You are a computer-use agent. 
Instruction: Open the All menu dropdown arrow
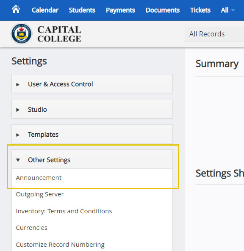pos(233,10)
